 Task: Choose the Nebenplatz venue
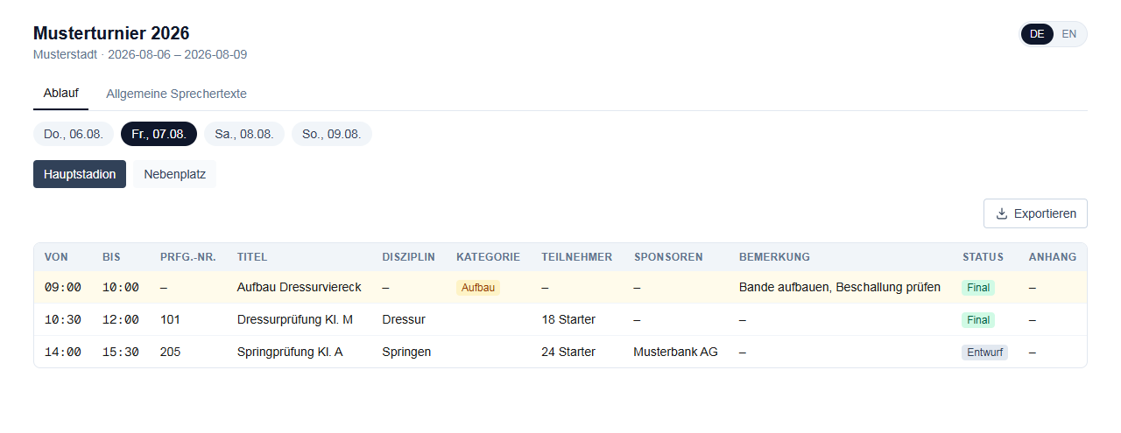(x=174, y=174)
